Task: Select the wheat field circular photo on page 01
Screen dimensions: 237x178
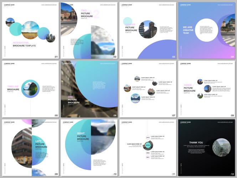Action: (x=30, y=30)
